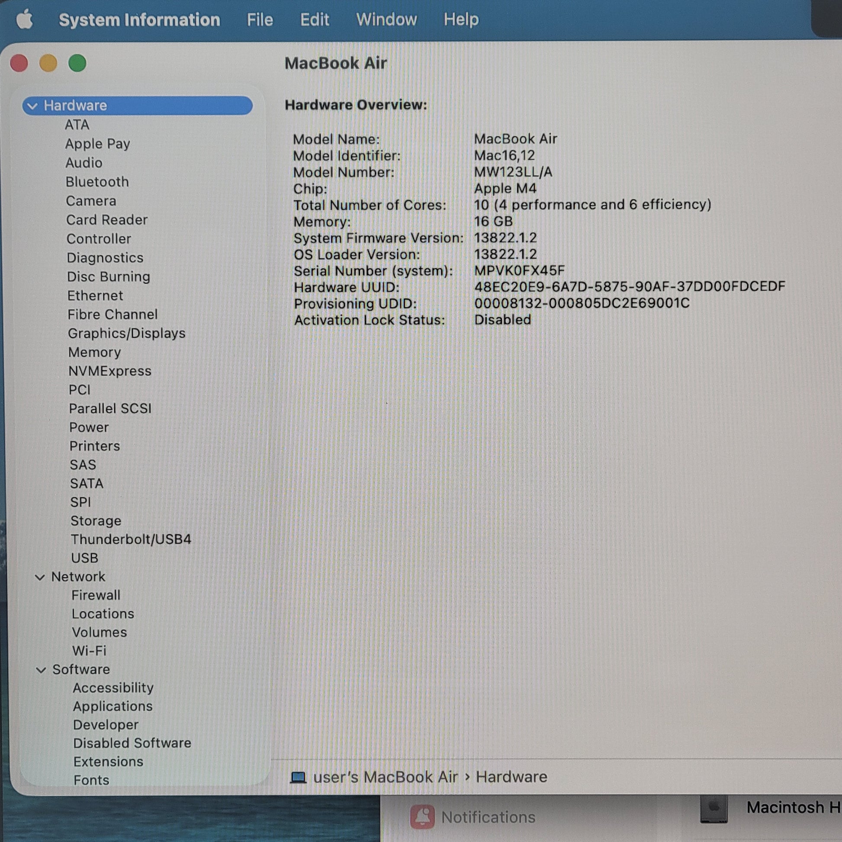Screen dimensions: 842x842
Task: Select Disabled Software in the sidebar
Action: pyautogui.click(x=132, y=743)
